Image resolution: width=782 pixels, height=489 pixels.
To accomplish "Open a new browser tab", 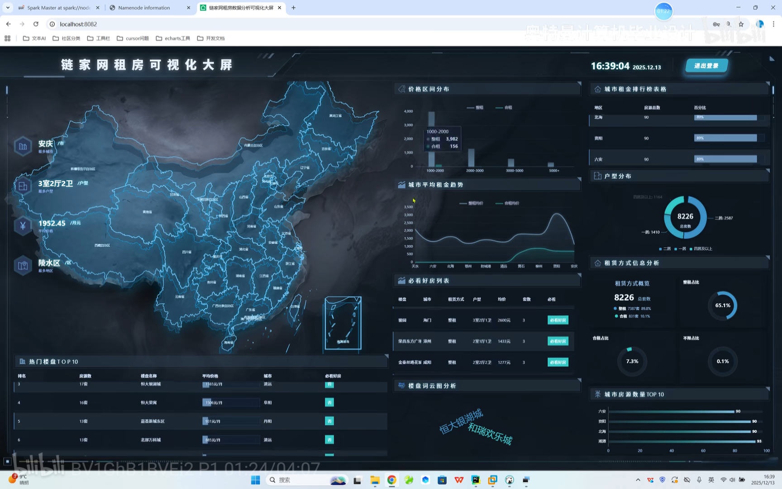I will (294, 8).
